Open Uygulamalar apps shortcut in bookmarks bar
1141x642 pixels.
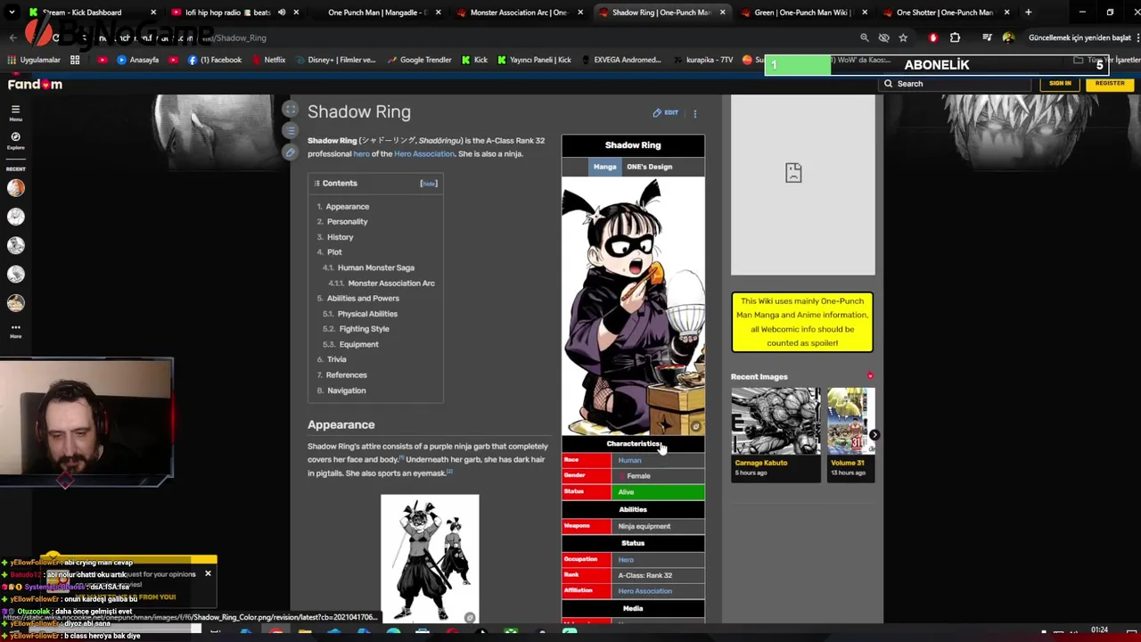click(x=34, y=60)
